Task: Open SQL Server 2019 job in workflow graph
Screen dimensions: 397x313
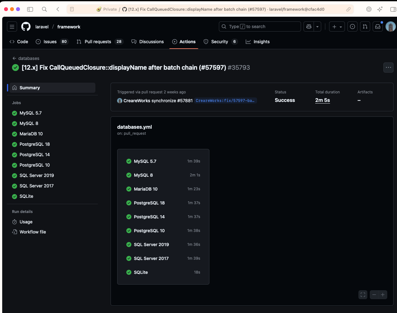Action: (163, 245)
